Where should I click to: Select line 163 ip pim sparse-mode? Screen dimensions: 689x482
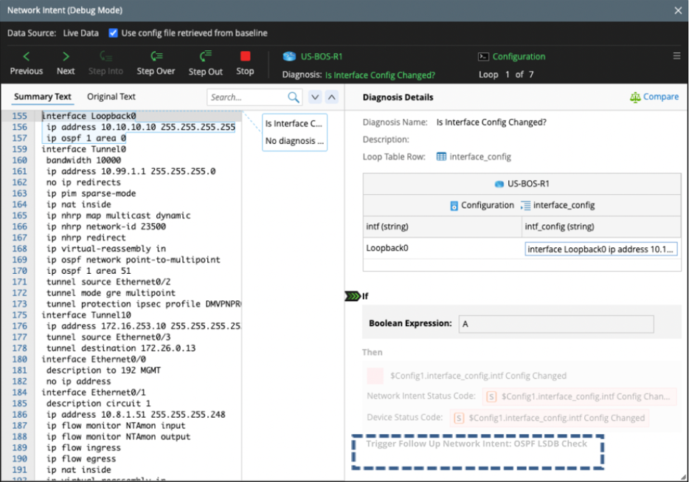pos(91,193)
